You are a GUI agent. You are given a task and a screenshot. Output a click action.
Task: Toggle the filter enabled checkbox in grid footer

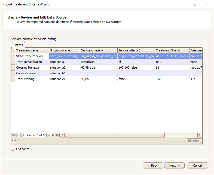tap(14, 141)
